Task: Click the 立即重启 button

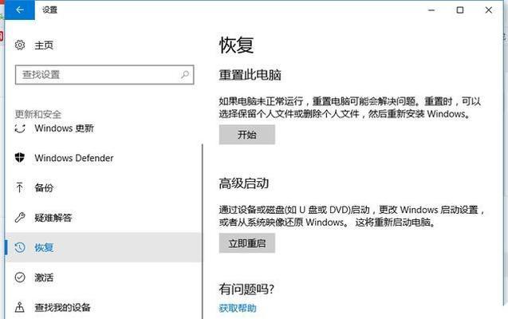Action: click(247, 243)
